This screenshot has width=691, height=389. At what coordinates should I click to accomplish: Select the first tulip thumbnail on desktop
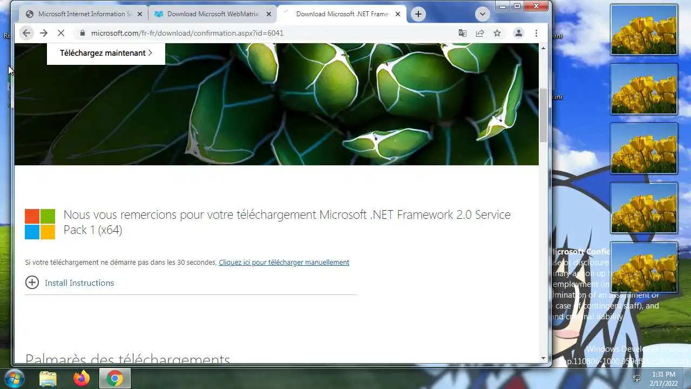(x=643, y=29)
